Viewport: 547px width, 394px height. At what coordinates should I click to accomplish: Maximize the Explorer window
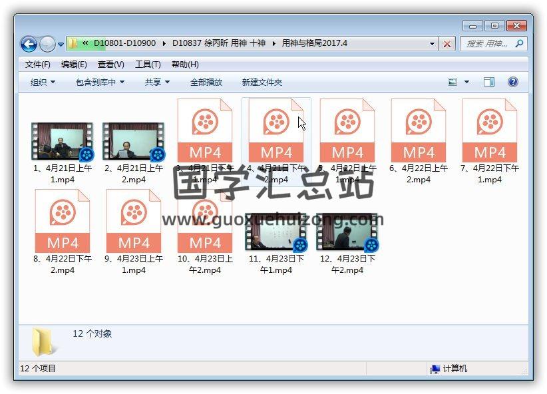pos(494,26)
